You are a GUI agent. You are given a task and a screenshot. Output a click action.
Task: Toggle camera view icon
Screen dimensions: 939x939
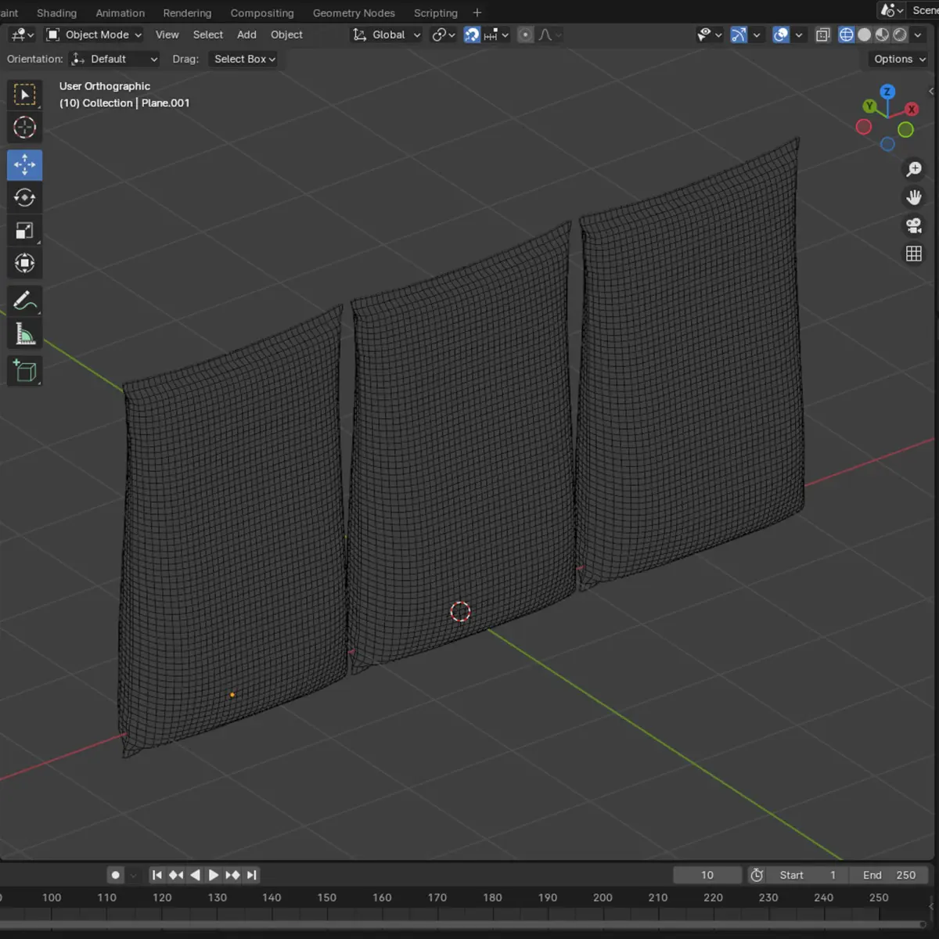coord(914,225)
